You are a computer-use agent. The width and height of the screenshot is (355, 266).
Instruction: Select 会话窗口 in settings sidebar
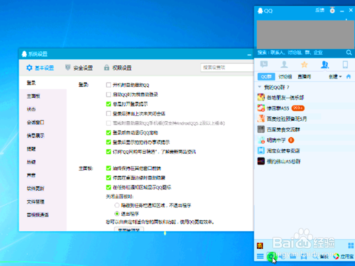pyautogui.click(x=35, y=122)
